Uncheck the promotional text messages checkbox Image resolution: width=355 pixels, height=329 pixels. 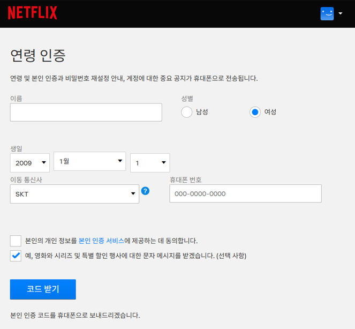tap(16, 256)
